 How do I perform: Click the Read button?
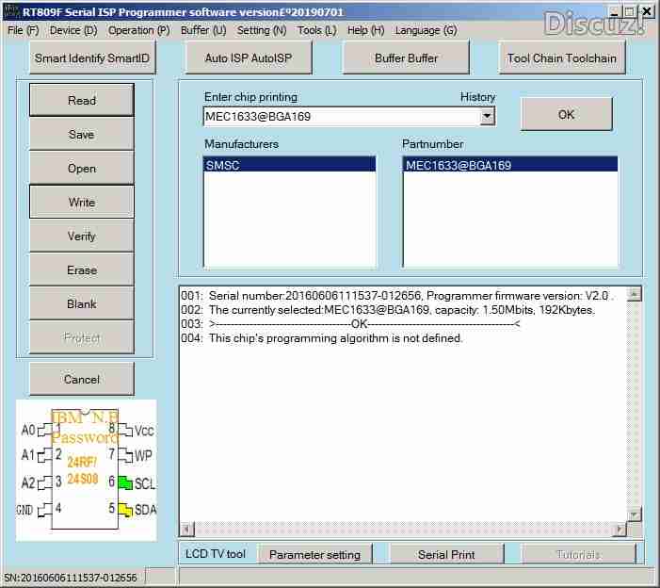(82, 100)
